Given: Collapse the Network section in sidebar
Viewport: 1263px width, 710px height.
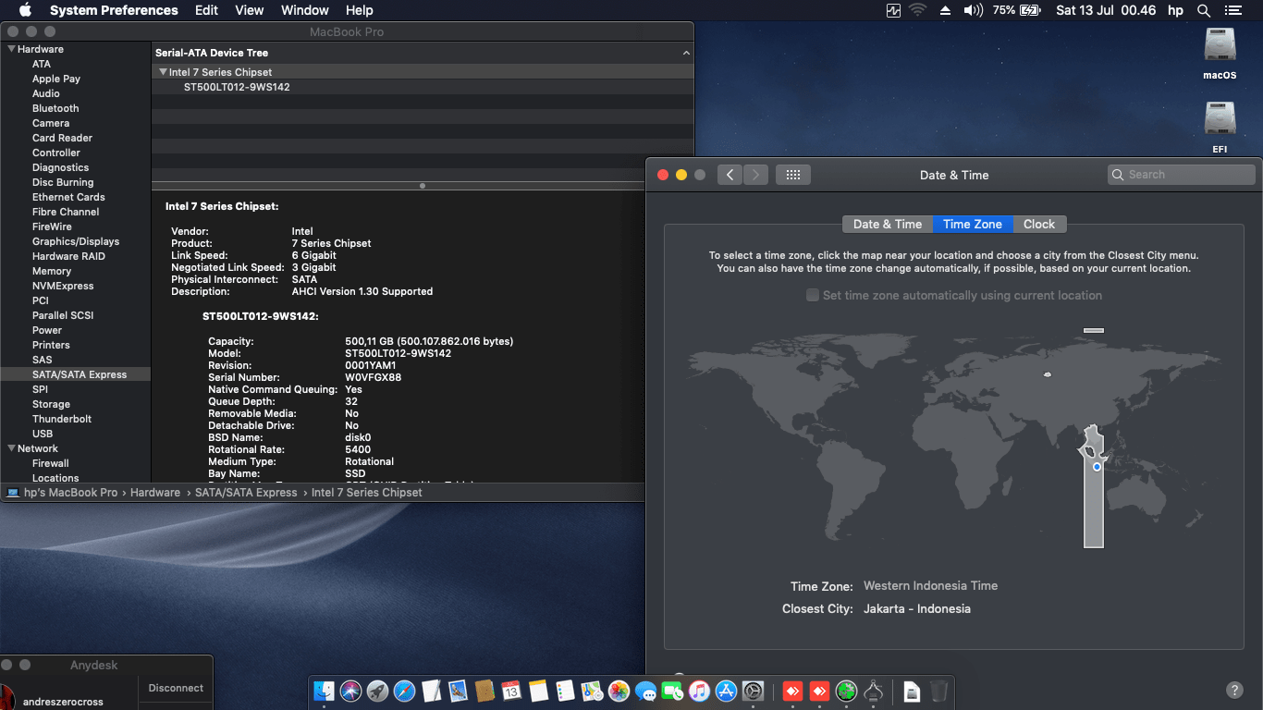Looking at the screenshot, I should click(11, 448).
